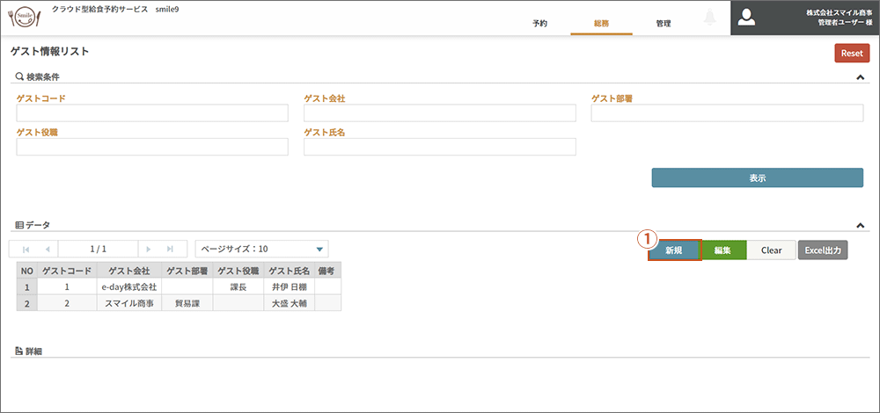Go to previous page arrow
880x413 pixels.
tap(48, 249)
